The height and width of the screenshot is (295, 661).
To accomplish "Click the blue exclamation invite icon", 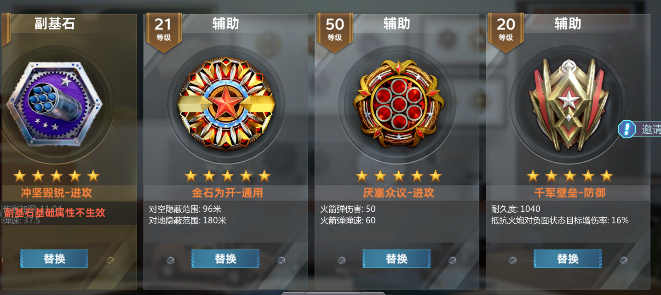I will (x=627, y=129).
